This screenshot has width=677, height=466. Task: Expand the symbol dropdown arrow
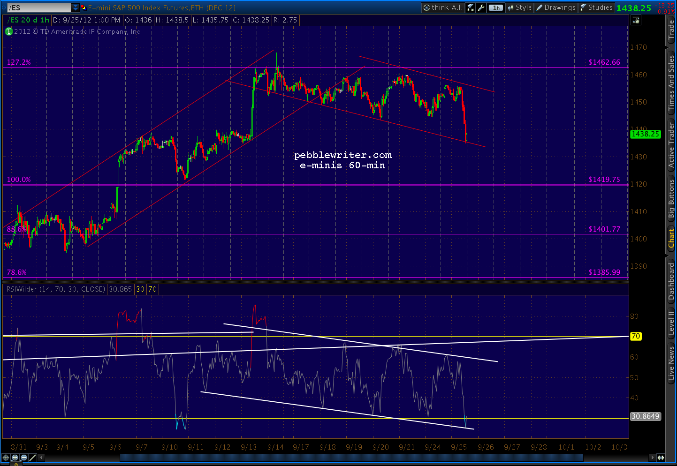tap(76, 8)
